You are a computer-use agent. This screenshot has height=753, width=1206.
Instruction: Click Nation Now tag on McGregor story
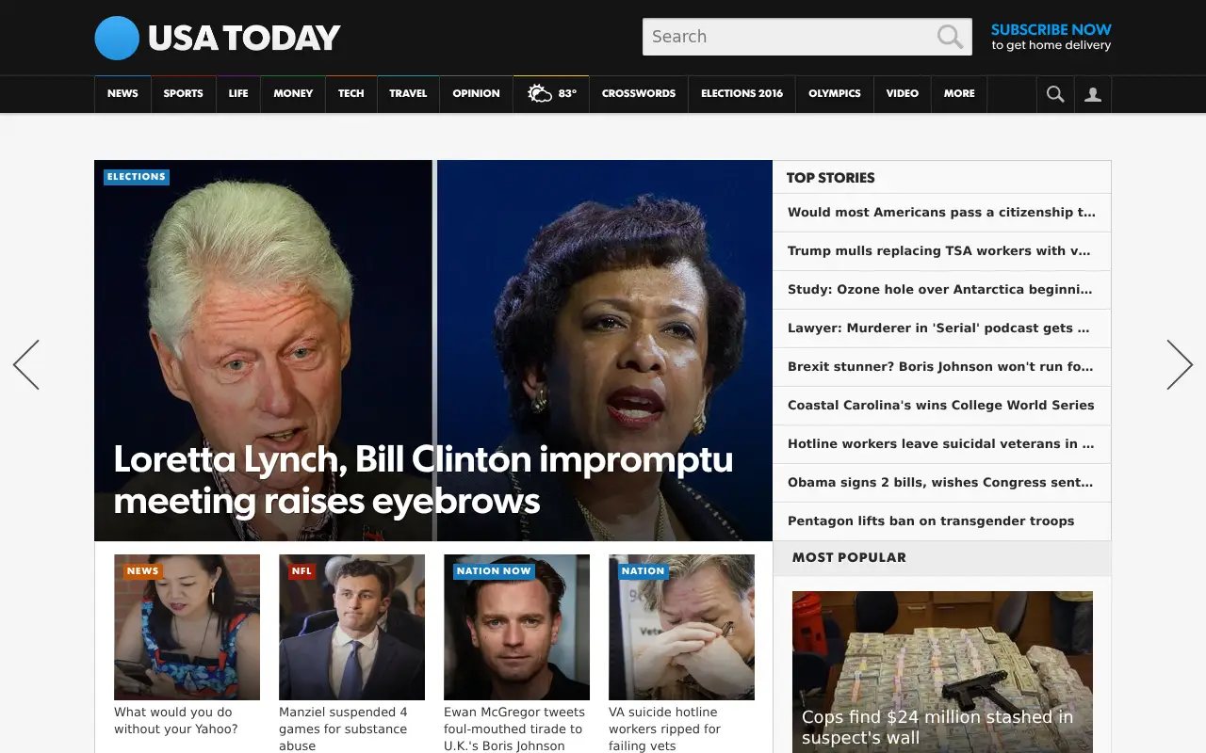click(494, 571)
